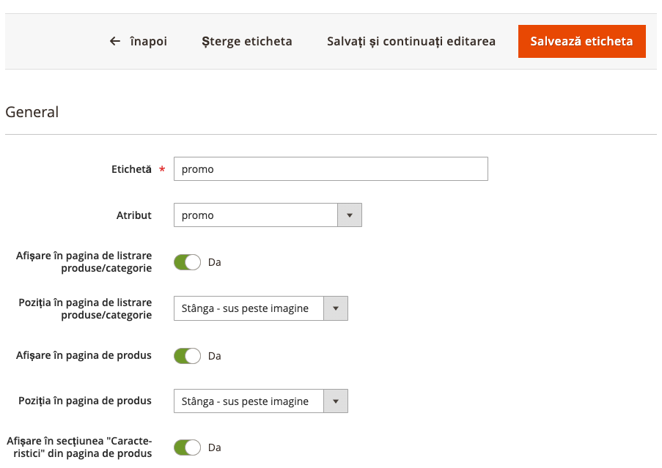Toggle Afișare în pagina de produs switch
Viewport: 662px width, 468px height.
point(187,356)
